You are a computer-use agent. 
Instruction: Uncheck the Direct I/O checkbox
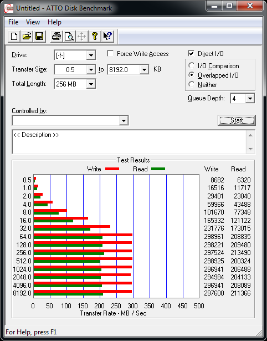click(x=191, y=53)
